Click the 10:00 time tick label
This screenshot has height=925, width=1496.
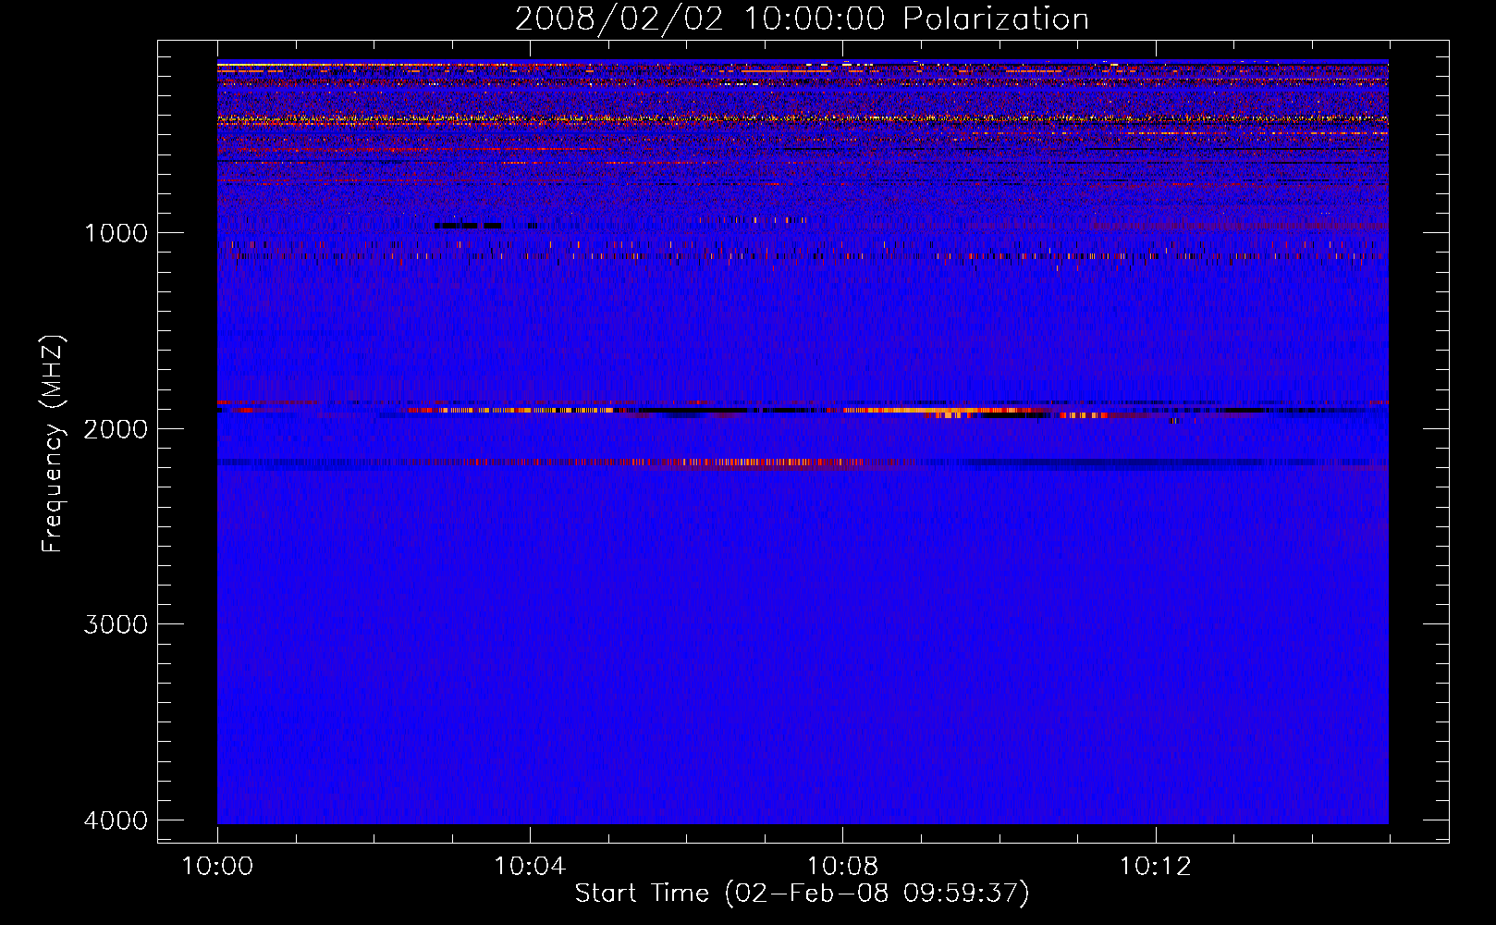[217, 867]
